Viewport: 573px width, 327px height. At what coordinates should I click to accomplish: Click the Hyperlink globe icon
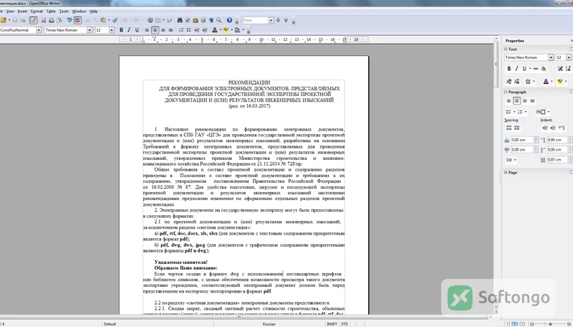point(150,21)
